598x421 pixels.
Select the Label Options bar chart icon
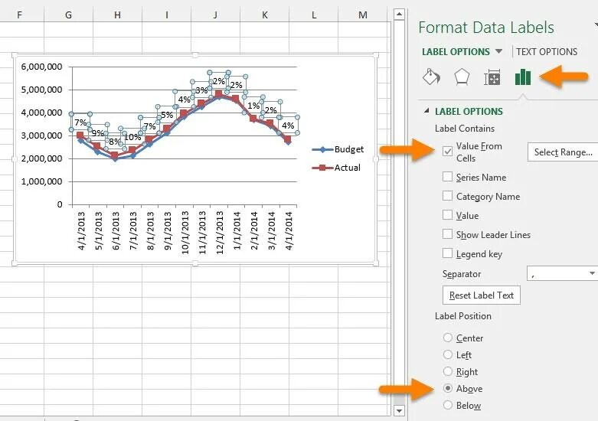[x=523, y=77]
